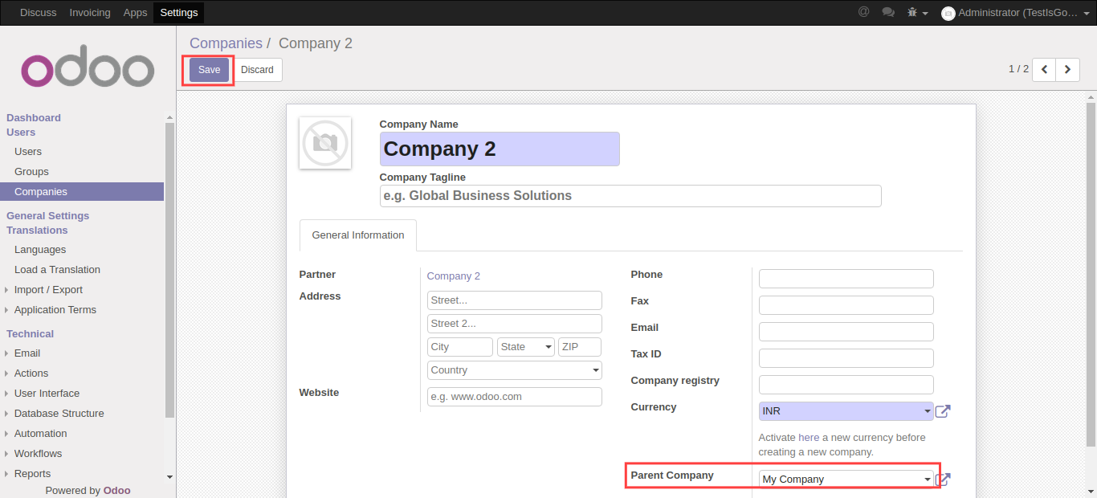Click the Discard button
This screenshot has width=1097, height=498.
click(x=257, y=70)
